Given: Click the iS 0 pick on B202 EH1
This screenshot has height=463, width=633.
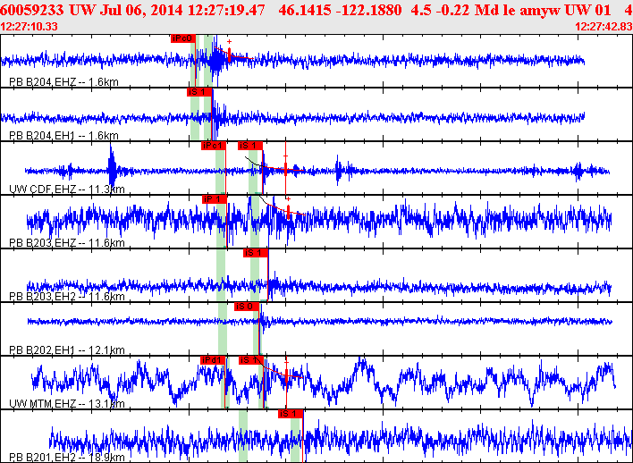Looking at the screenshot, I should pyautogui.click(x=246, y=306).
